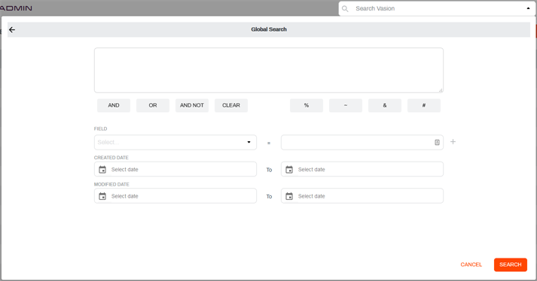Go back with the left arrow icon
Viewport: 537px width, 281px height.
tap(12, 30)
